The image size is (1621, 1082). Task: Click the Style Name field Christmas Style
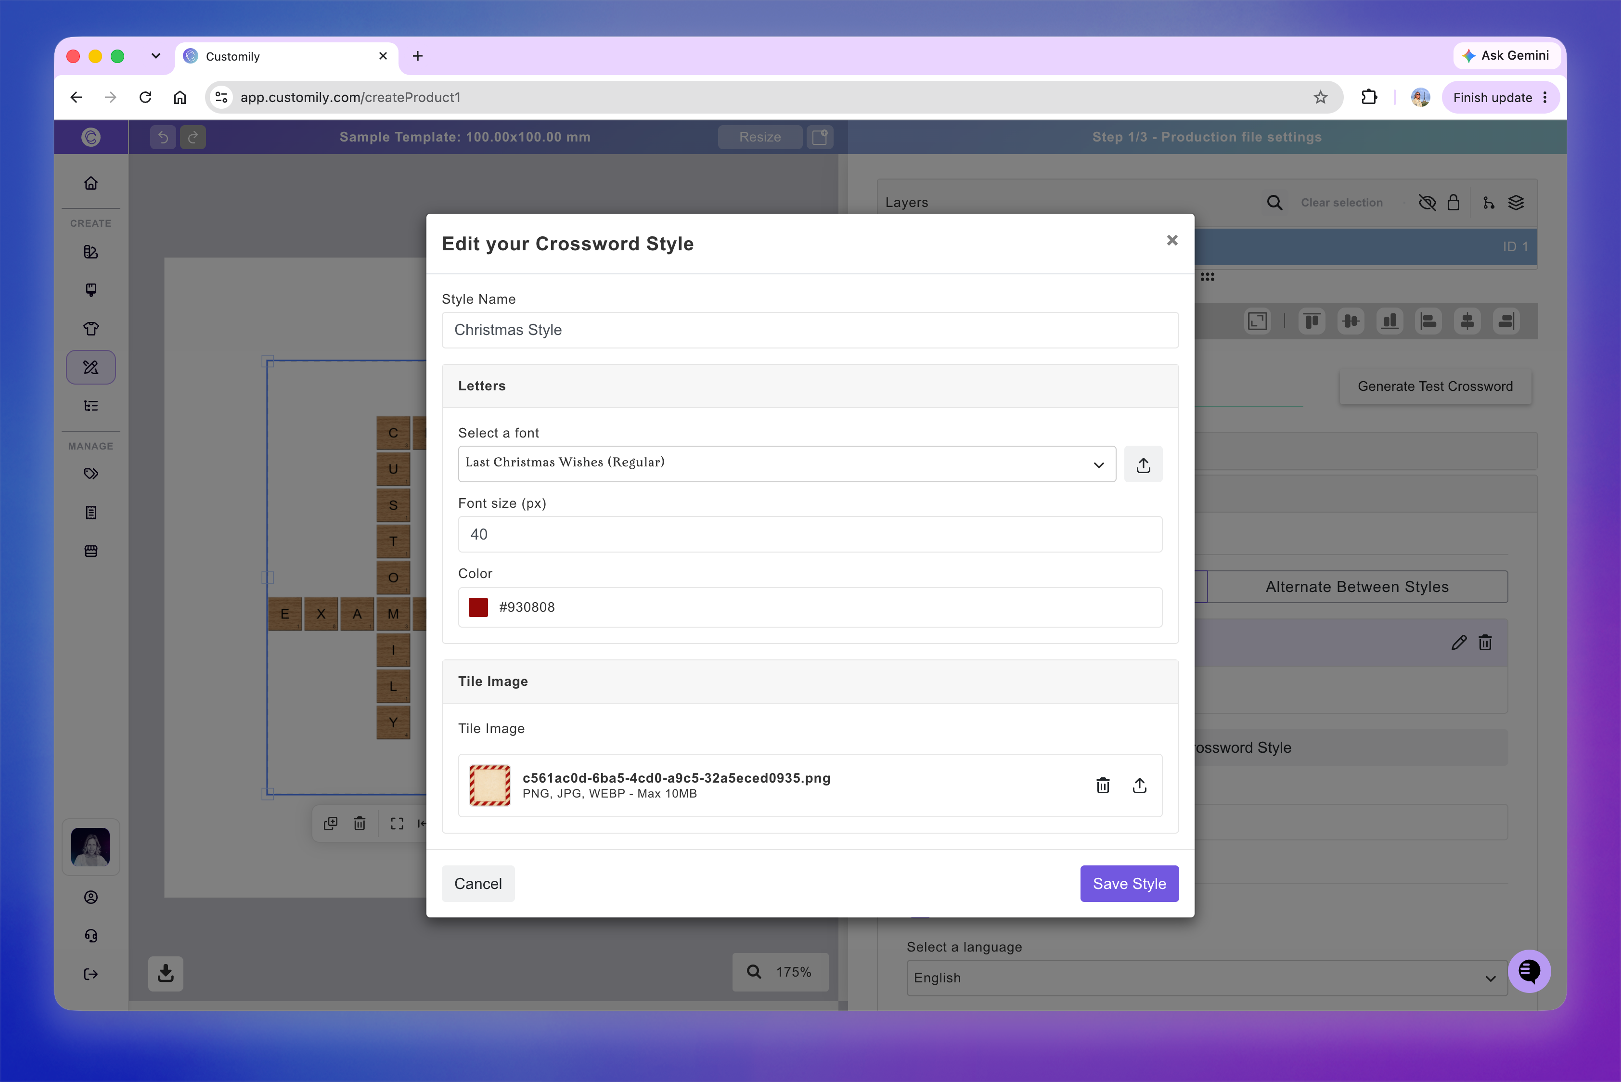[x=810, y=330]
